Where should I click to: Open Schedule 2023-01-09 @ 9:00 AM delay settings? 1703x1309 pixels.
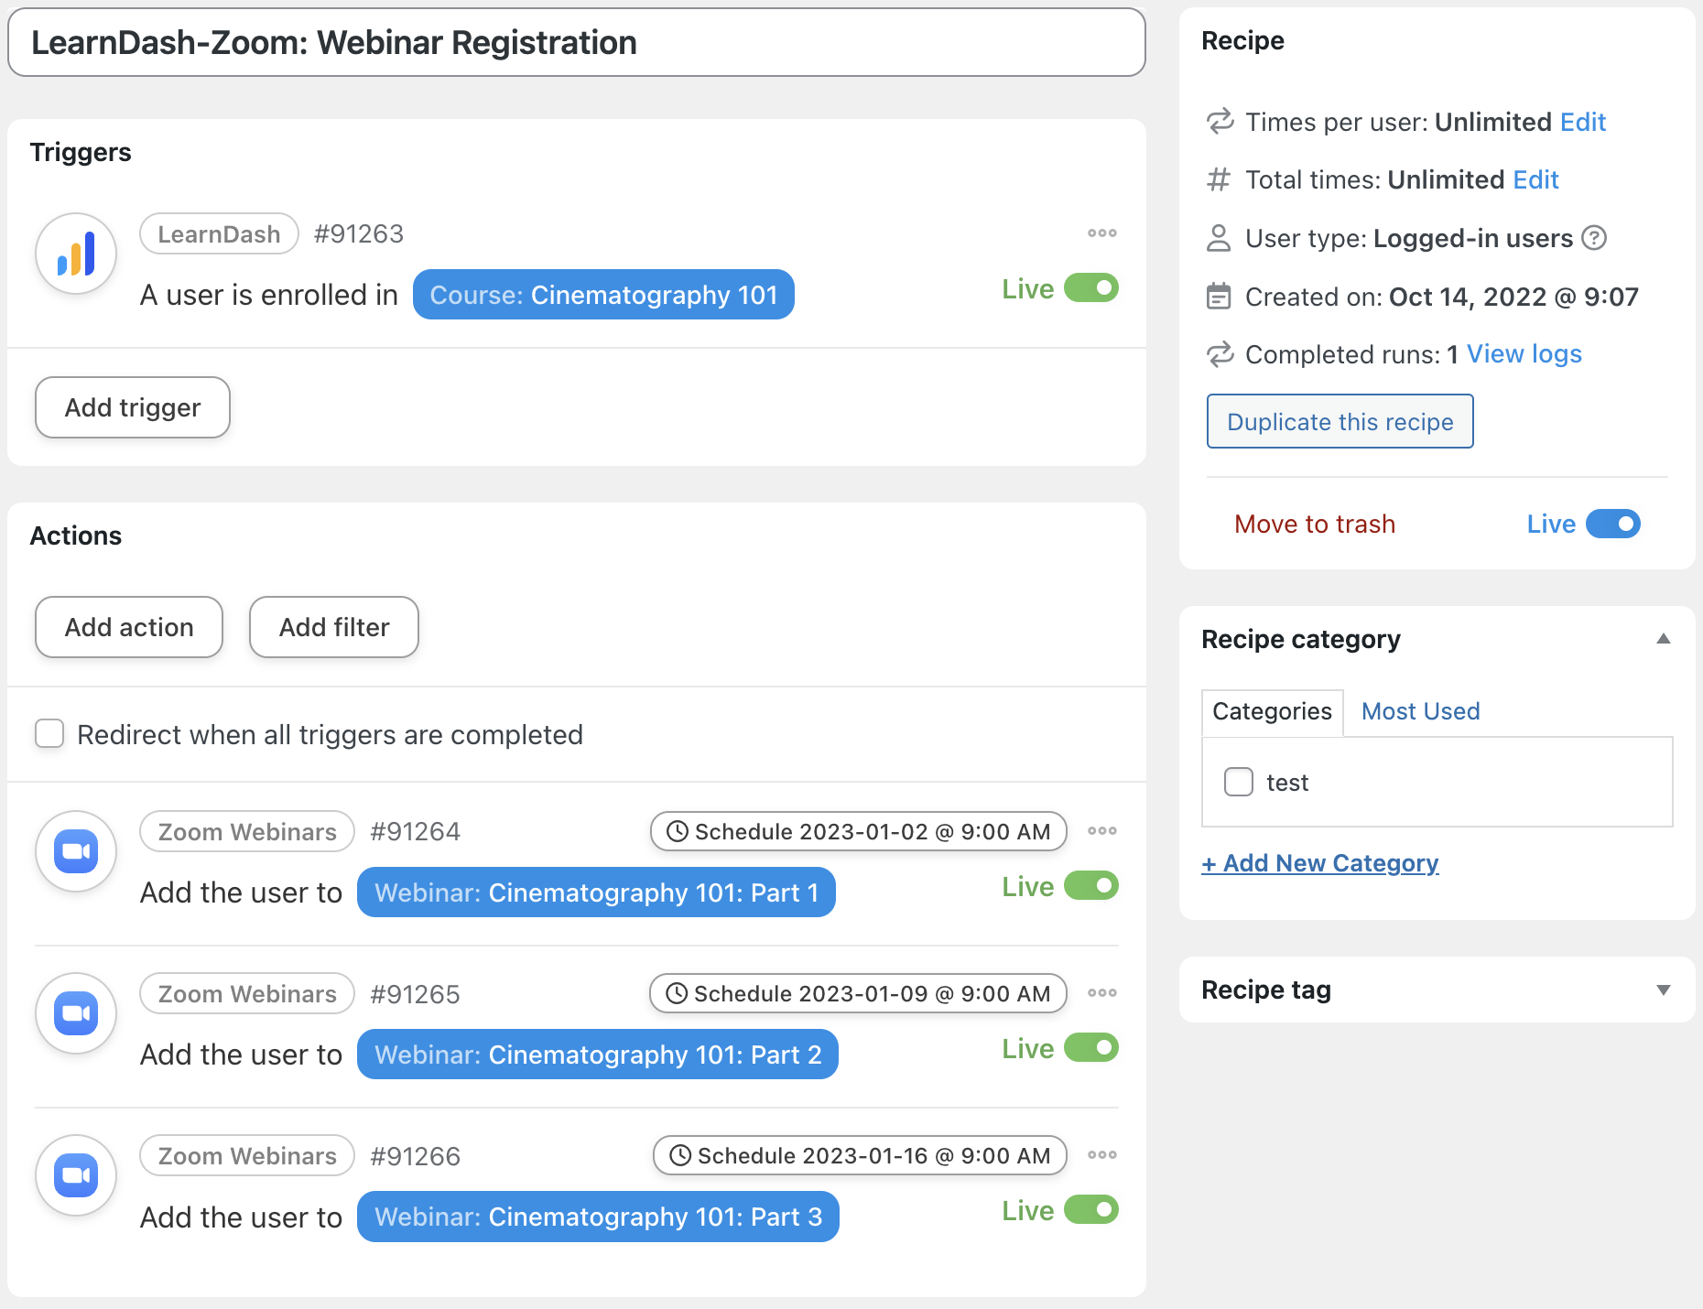click(x=859, y=993)
